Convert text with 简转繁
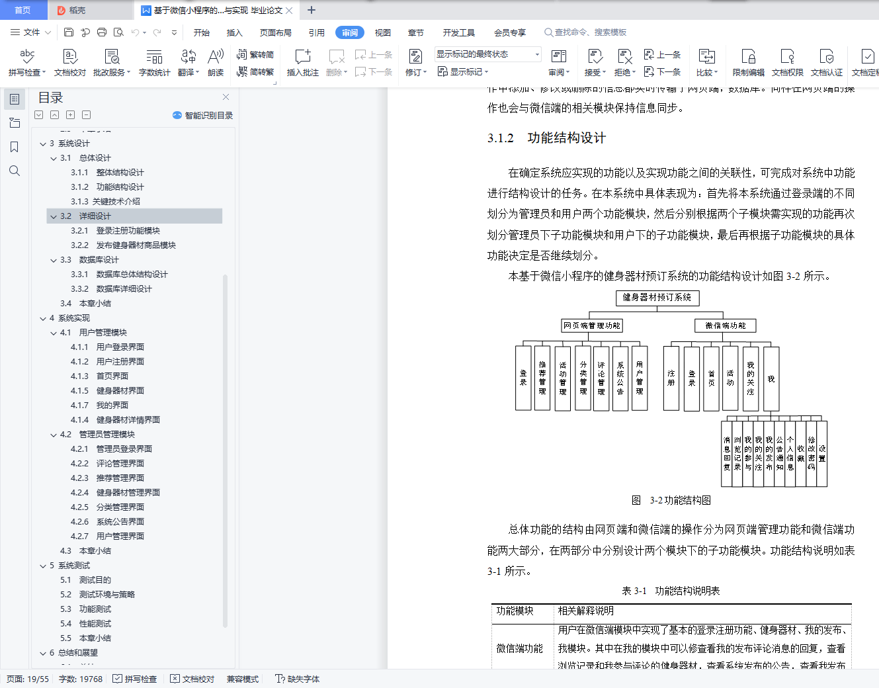879x688 pixels. click(255, 71)
